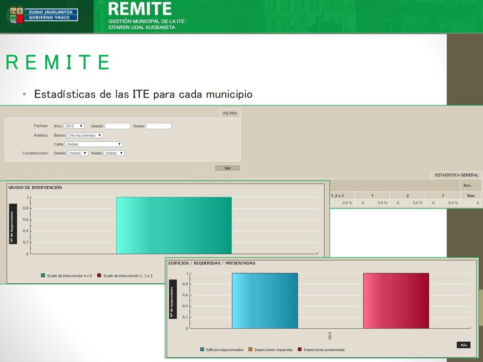
Task: Click the Edificios inspeccionados legend swatch
Action: [202, 349]
